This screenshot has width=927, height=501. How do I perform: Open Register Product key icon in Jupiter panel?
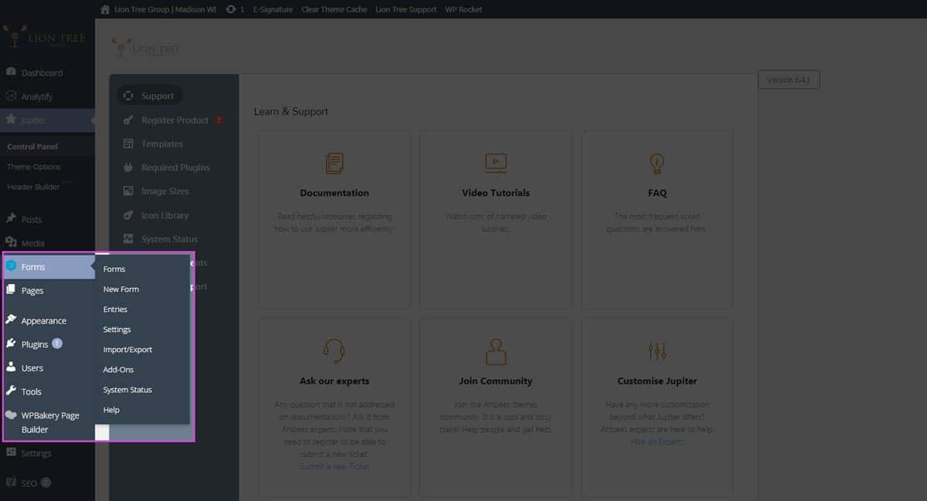[x=127, y=120]
